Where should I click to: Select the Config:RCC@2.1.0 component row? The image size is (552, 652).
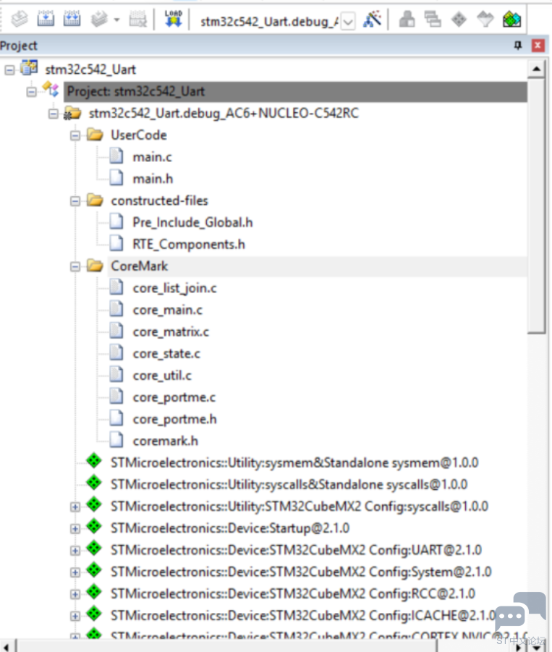coord(292,594)
